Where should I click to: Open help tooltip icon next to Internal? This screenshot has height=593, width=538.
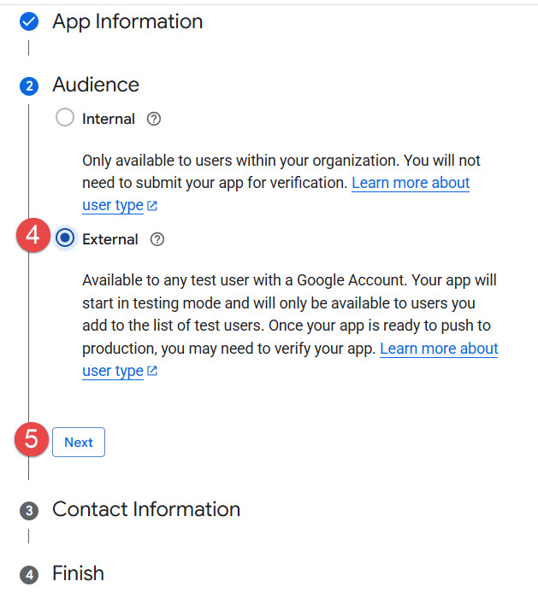tap(154, 119)
